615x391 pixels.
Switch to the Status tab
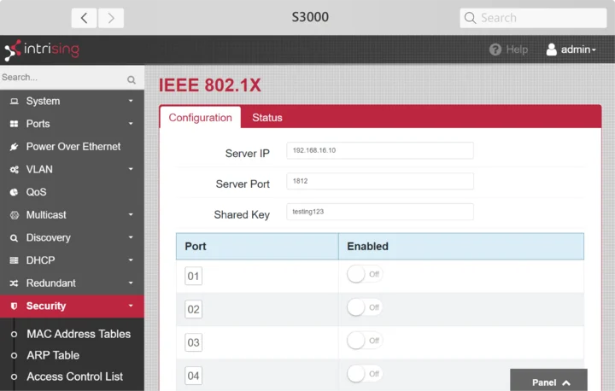point(267,117)
